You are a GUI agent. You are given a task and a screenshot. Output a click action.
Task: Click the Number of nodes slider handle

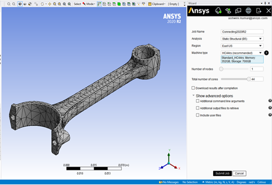click(x=221, y=69)
